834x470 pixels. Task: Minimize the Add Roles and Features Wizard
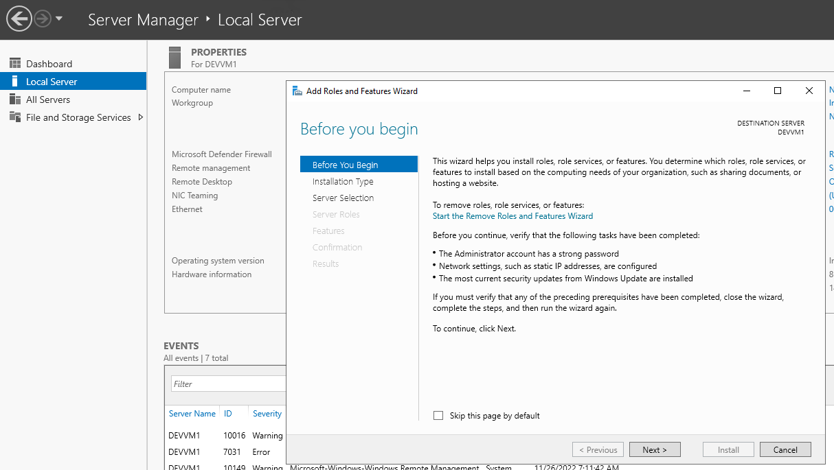(x=746, y=91)
